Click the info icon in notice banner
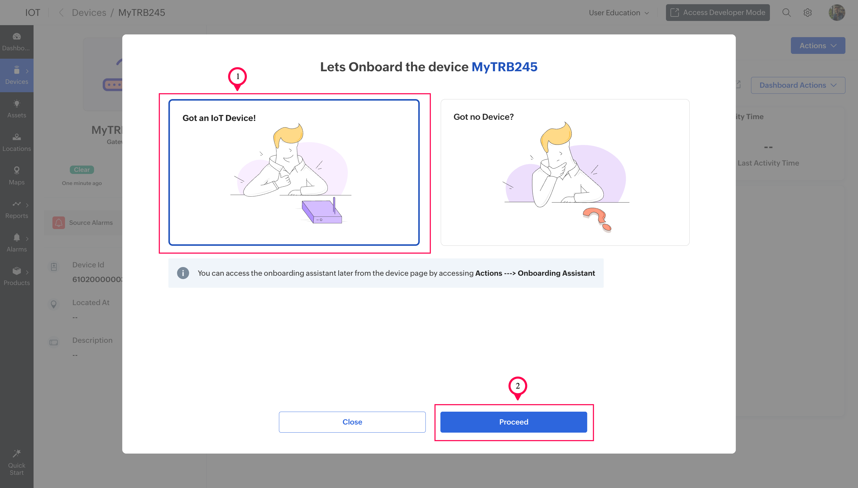 (x=183, y=273)
